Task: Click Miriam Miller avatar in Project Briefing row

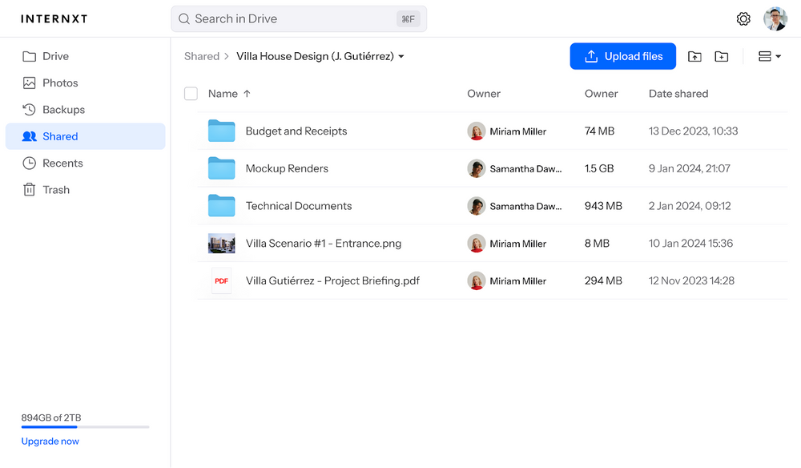Action: 476,280
